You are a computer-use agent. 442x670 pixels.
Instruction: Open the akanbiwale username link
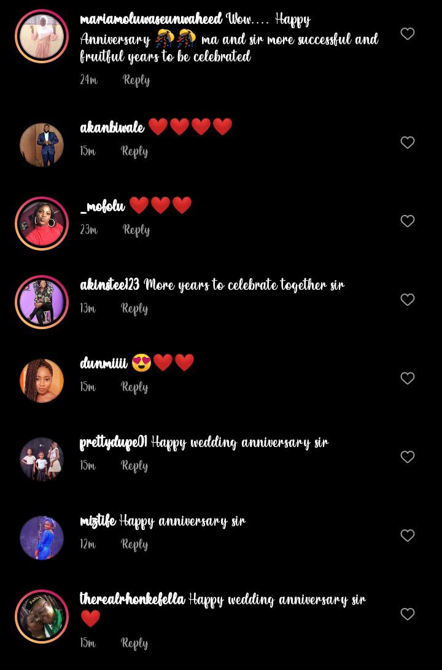112,127
